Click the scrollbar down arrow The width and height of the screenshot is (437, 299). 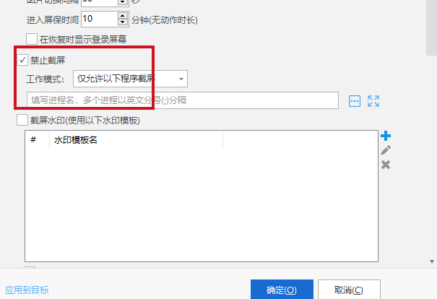(432, 261)
